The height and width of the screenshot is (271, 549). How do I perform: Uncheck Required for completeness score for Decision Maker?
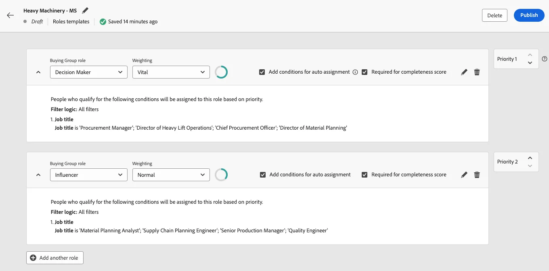pyautogui.click(x=365, y=72)
